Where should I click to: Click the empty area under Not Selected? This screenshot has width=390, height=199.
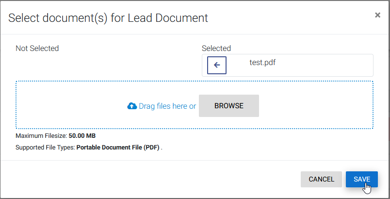[99, 65]
